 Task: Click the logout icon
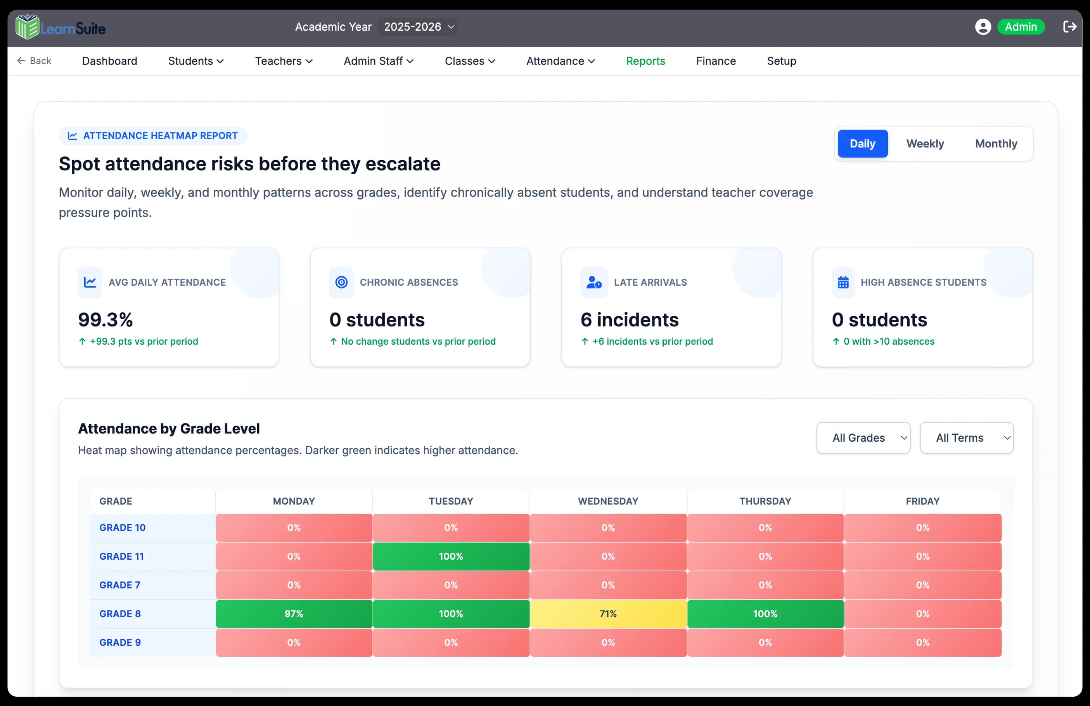pos(1069,27)
